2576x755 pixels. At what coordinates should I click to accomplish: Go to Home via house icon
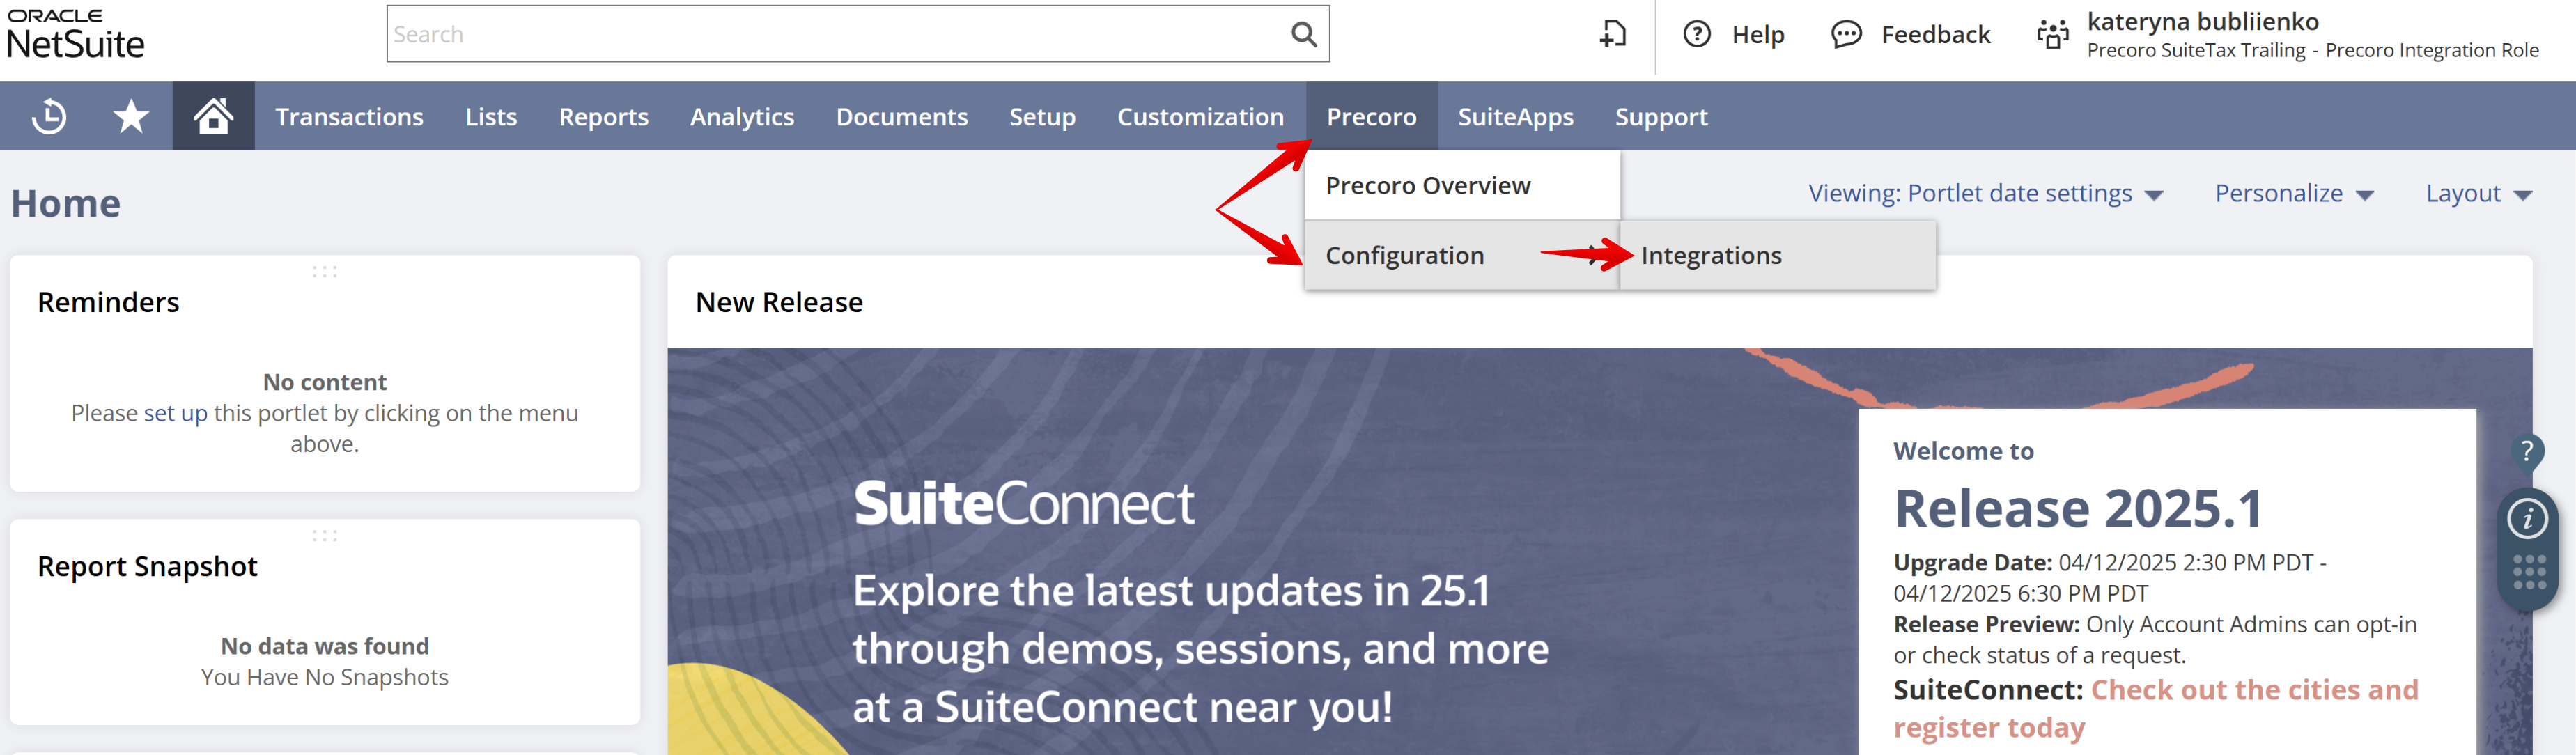(x=213, y=116)
